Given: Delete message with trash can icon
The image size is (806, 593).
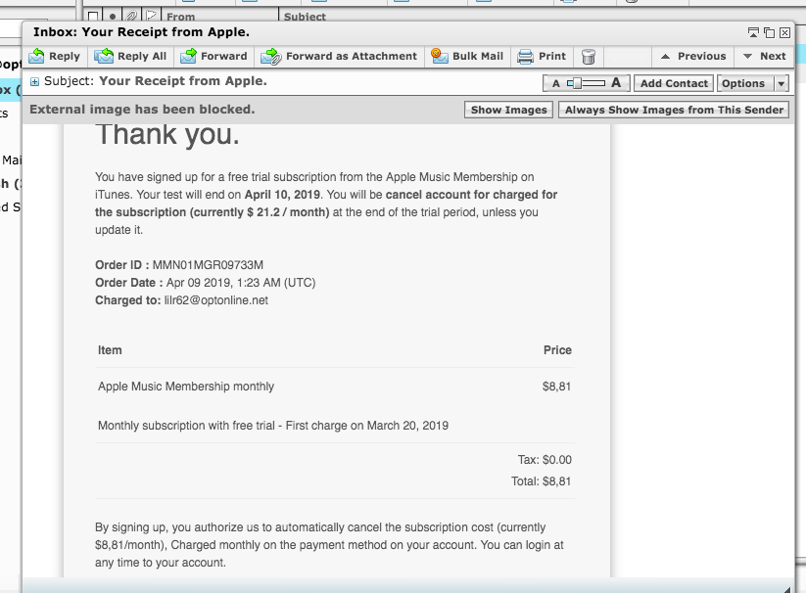Looking at the screenshot, I should coord(589,57).
